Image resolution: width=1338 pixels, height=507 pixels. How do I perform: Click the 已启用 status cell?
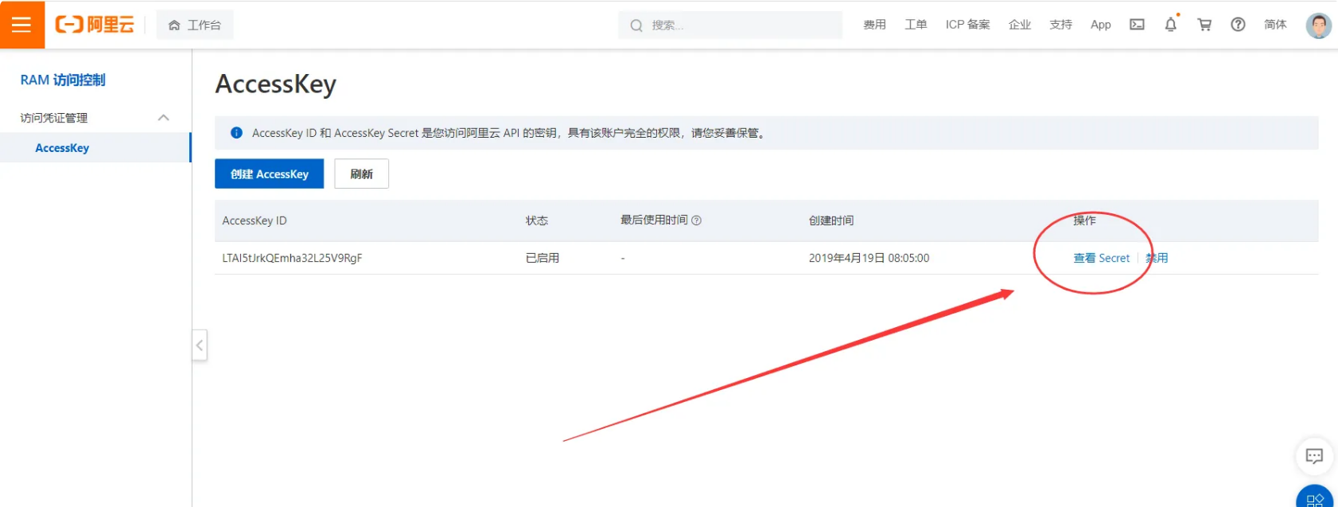point(543,258)
